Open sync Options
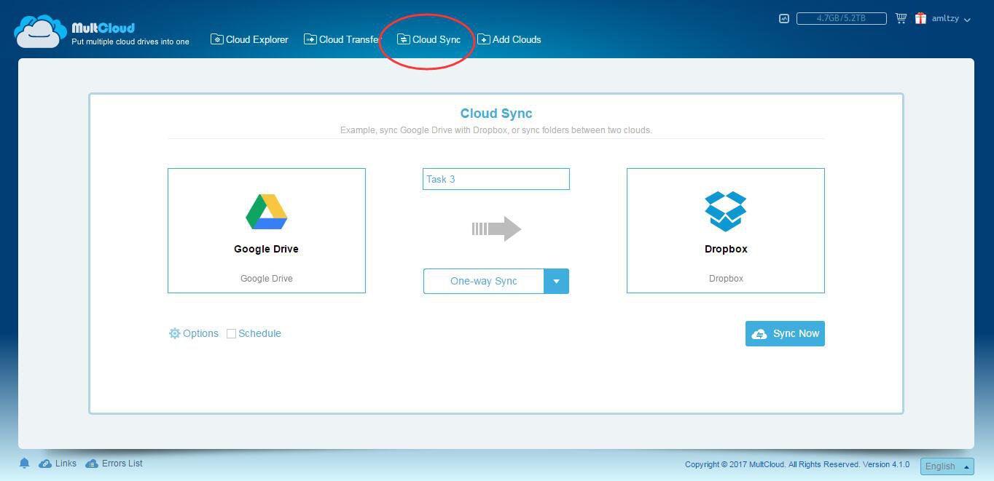994x481 pixels. point(194,333)
